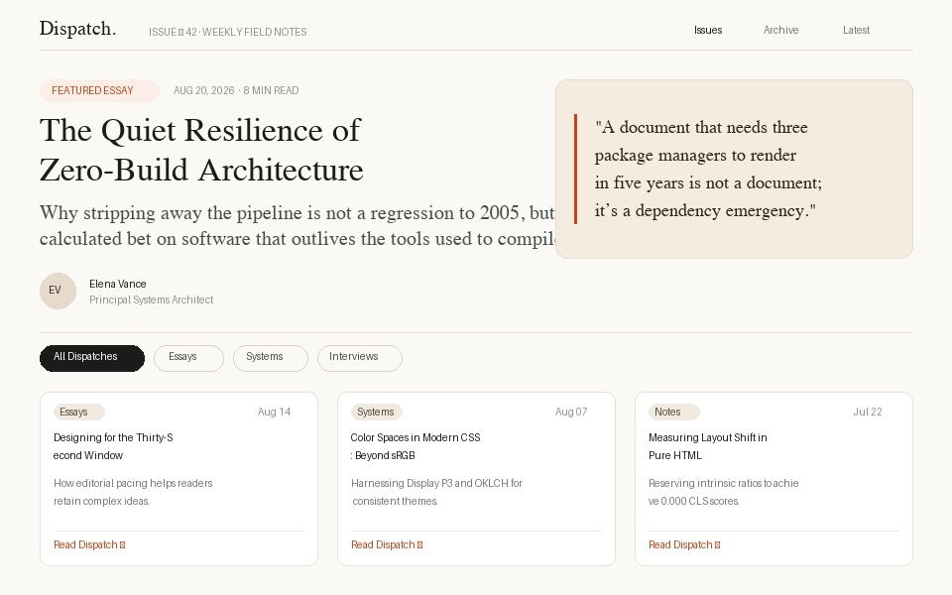Click the Notes tag on third card
Image resolution: width=952 pixels, height=595 pixels.
tap(674, 412)
